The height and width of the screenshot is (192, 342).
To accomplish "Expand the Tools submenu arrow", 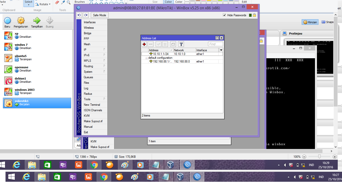I will 104,99.
